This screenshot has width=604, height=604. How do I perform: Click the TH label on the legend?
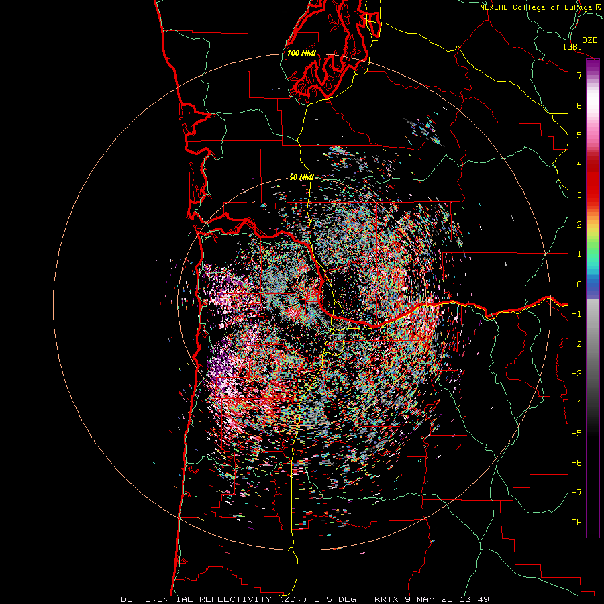click(576, 523)
